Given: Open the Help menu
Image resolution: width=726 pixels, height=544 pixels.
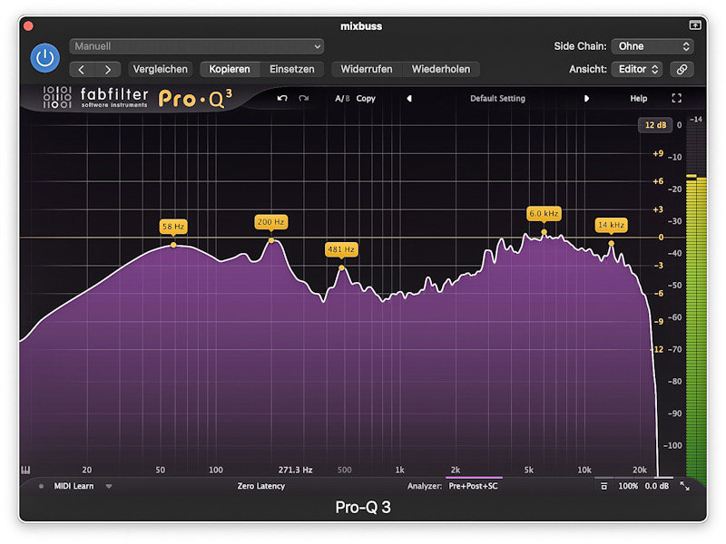Looking at the screenshot, I should [639, 99].
